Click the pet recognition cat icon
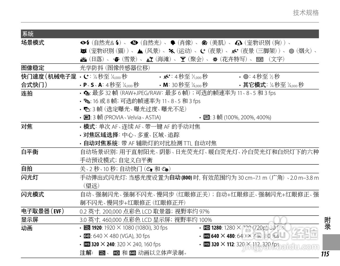The width and height of the screenshot is (340, 266). point(83,51)
